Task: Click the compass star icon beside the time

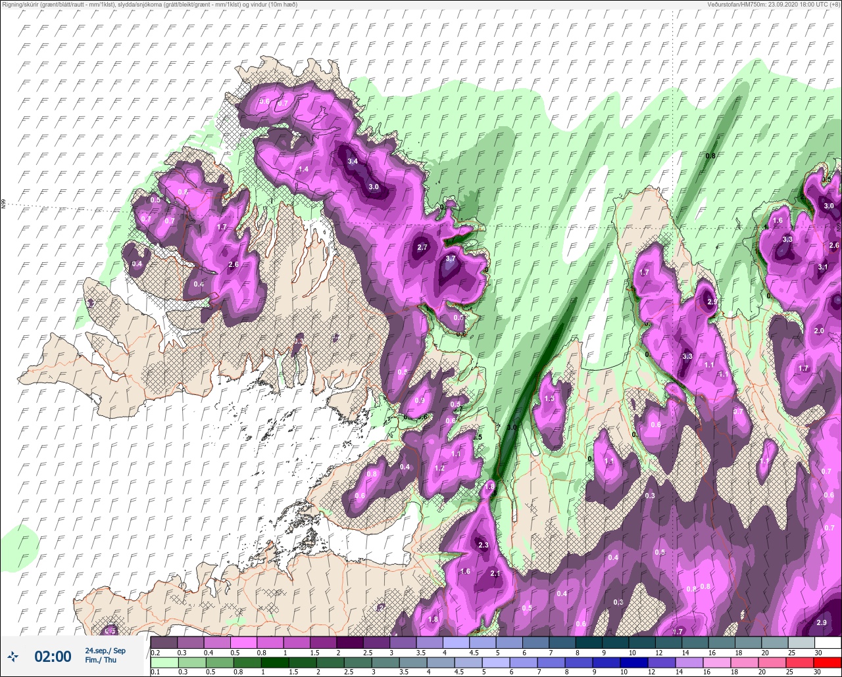Action: pyautogui.click(x=12, y=655)
